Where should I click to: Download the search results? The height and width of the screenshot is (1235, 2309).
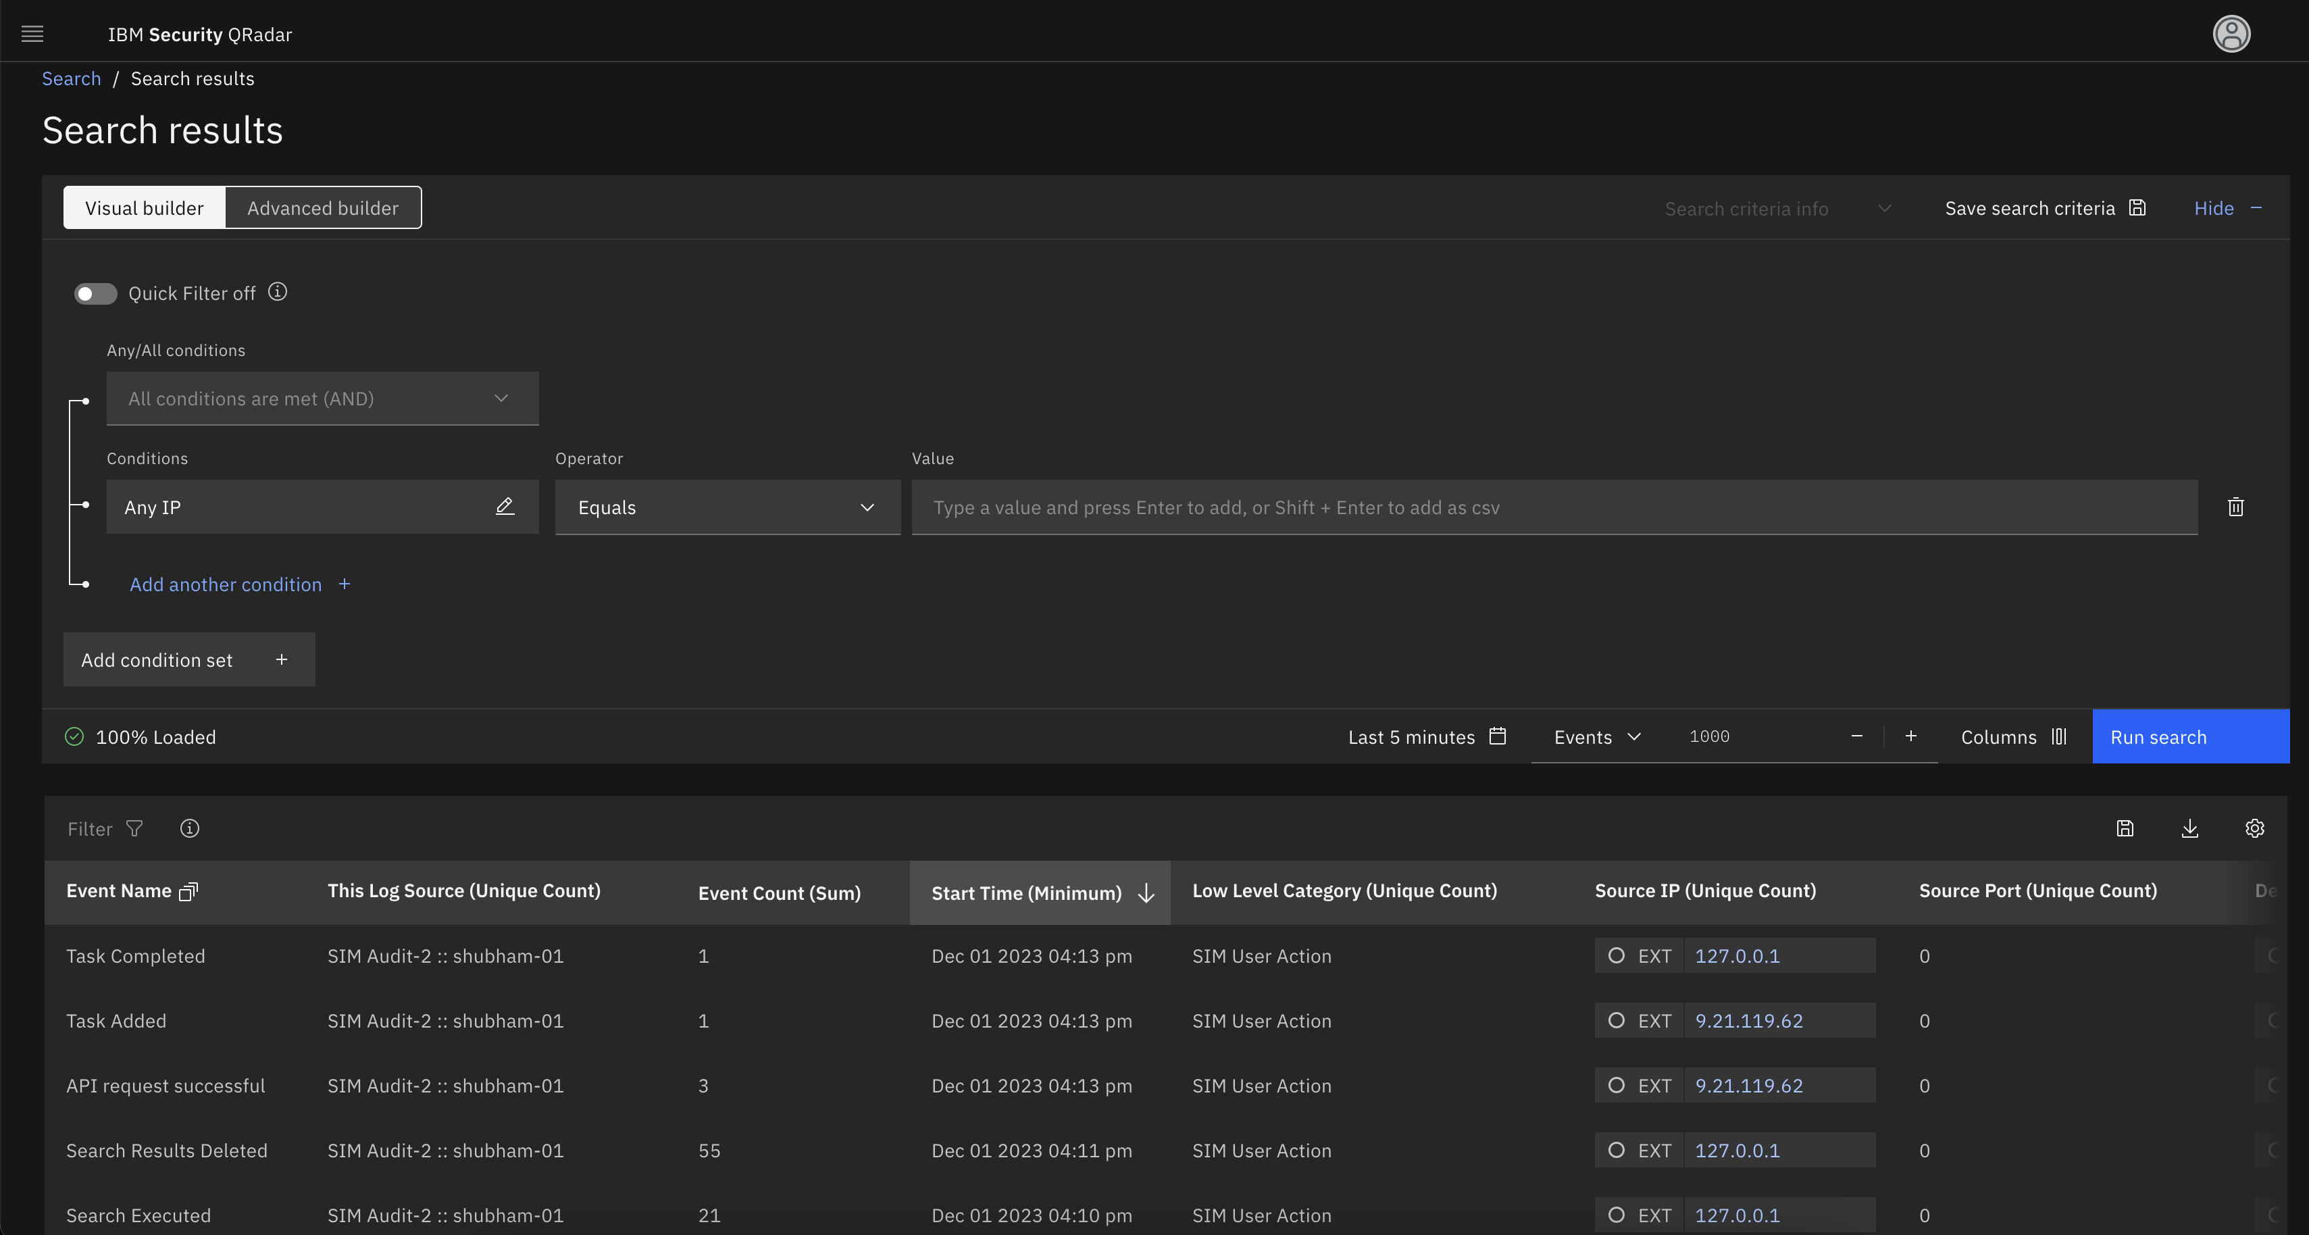point(2190,828)
